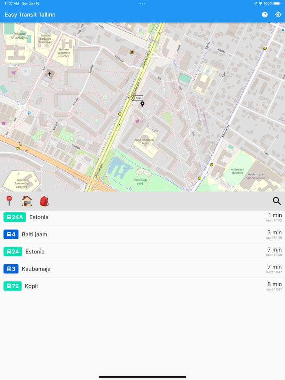
Task: Tap the locate me crosshair icon
Action: (x=278, y=15)
